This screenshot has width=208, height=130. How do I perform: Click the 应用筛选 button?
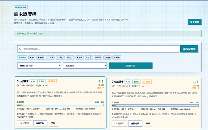tap(131, 66)
